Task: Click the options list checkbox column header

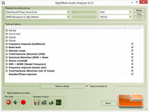Action: point(133,27)
